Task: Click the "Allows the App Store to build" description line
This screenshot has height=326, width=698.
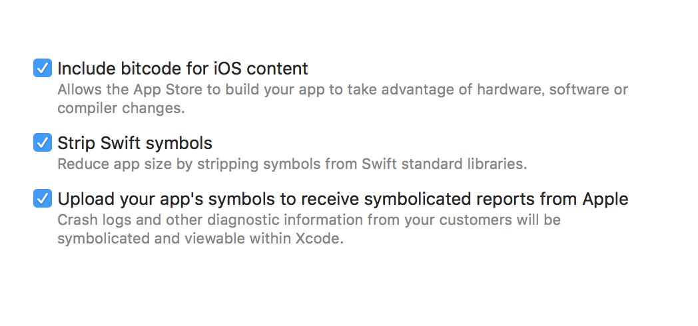Action: pos(342,89)
